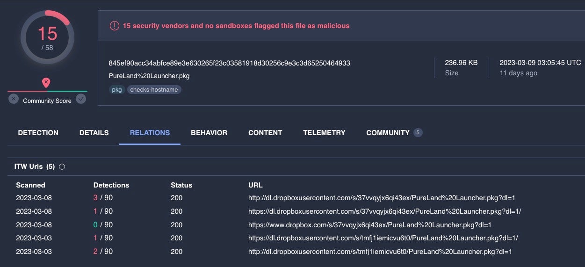Go to the Content tab
This screenshot has height=267, width=585.
265,133
